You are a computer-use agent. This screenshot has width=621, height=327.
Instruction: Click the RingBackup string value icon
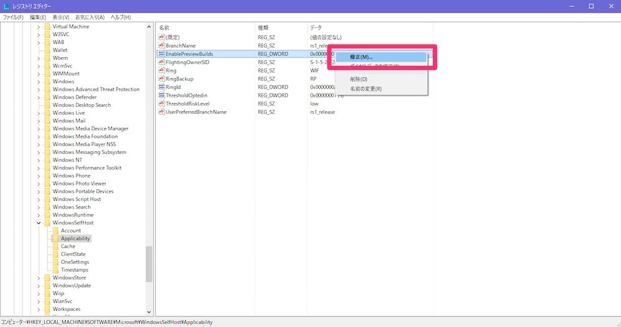(x=161, y=79)
